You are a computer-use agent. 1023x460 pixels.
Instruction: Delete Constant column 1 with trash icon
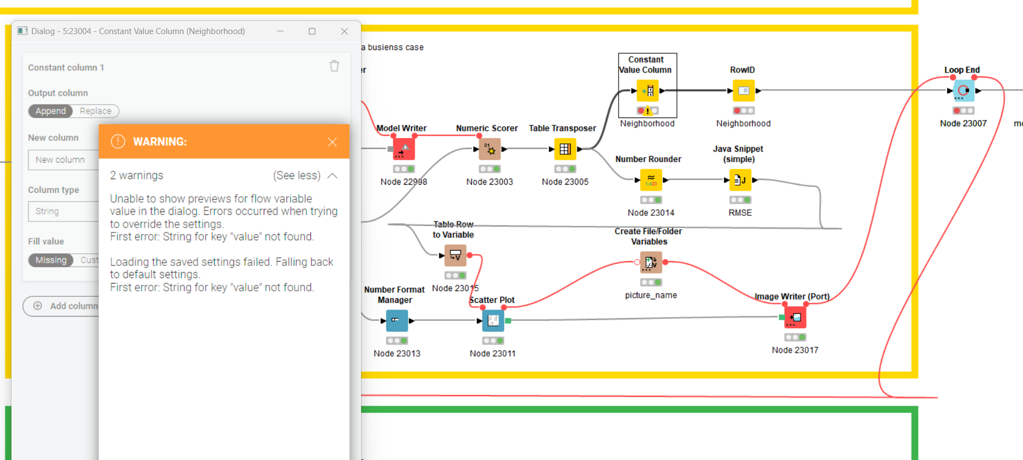[334, 66]
